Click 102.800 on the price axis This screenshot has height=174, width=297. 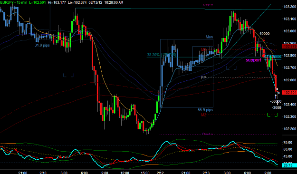(x=289, y=56)
